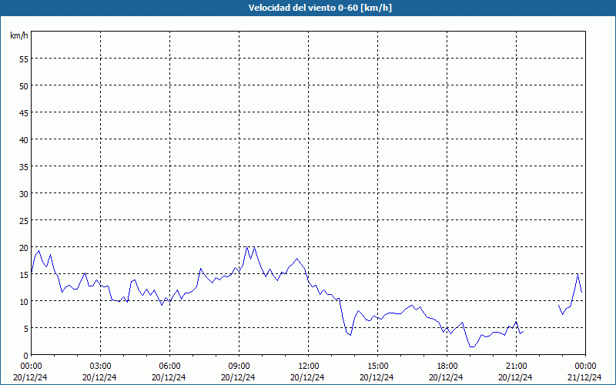Select the 21:00 time axis label

tap(516, 366)
